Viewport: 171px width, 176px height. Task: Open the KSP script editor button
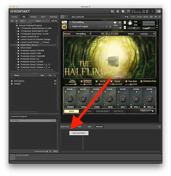[x=151, y=17]
